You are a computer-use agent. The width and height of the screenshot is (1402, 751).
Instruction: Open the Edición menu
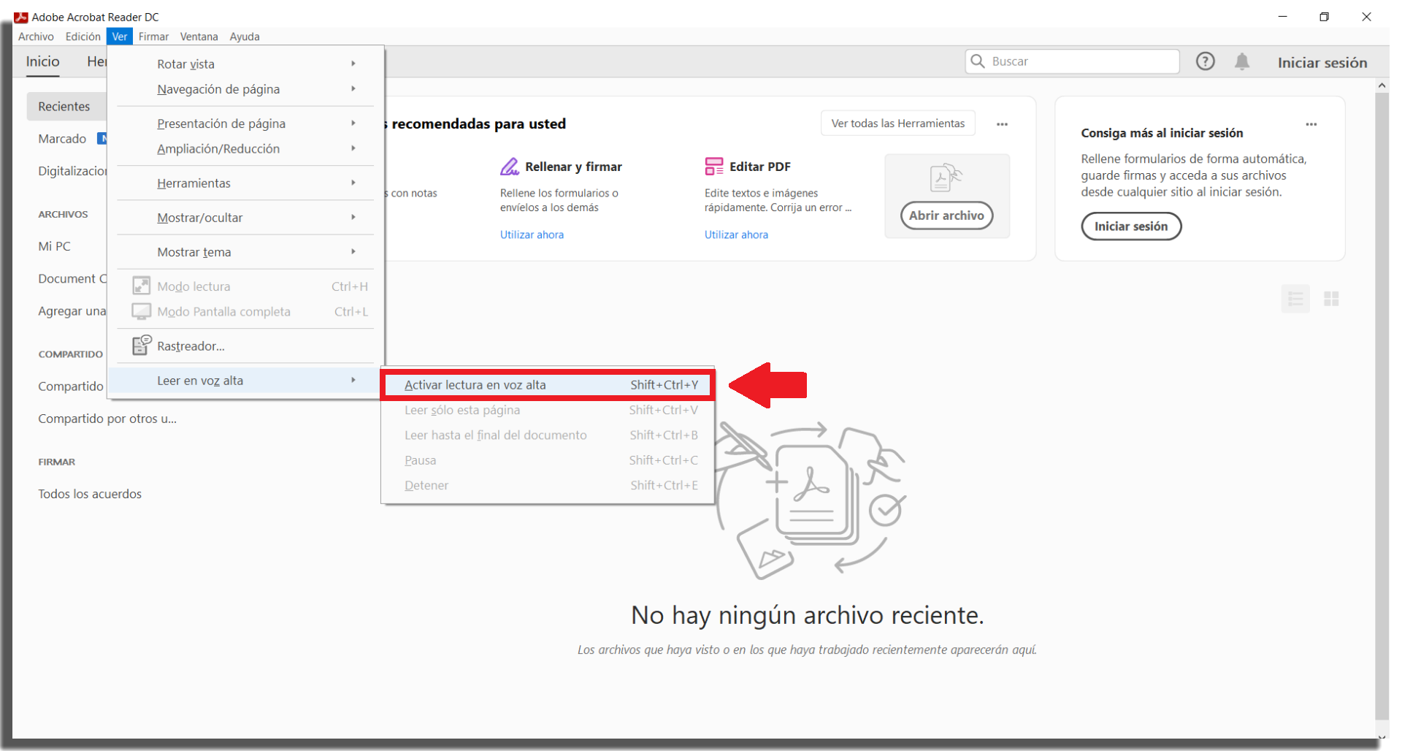point(83,37)
